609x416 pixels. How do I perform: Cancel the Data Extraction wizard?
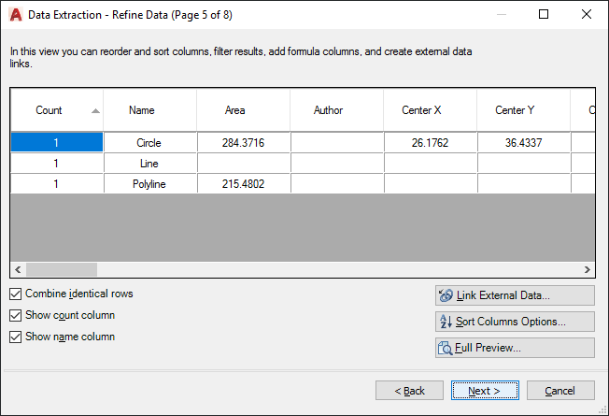560,391
